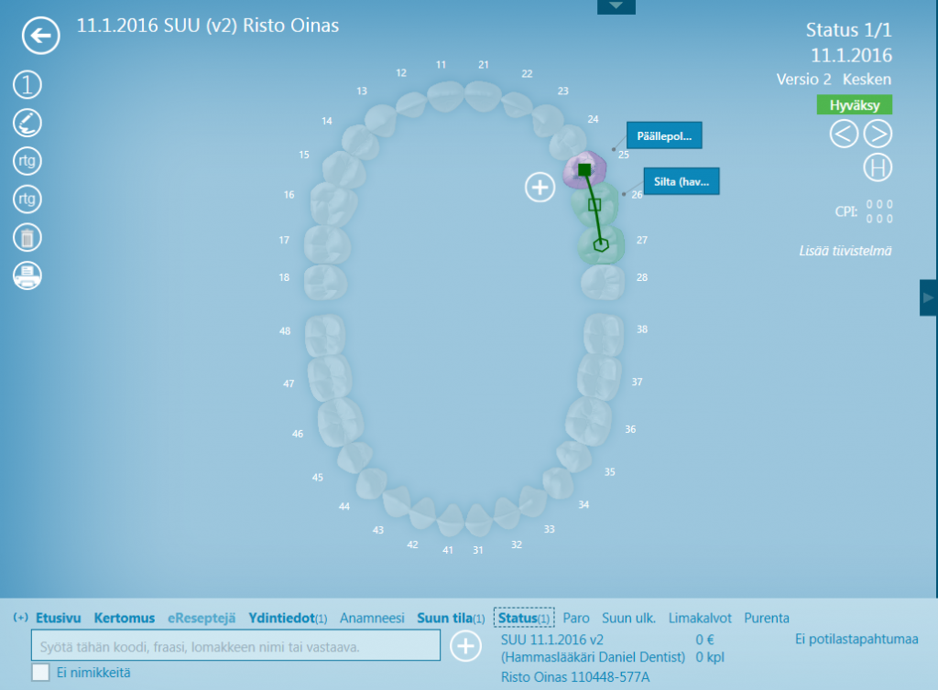
Task: Go to next status with right arrow
Action: coord(878,134)
